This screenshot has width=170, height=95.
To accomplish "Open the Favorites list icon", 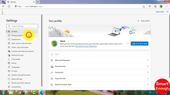I will [x=150, y=6].
